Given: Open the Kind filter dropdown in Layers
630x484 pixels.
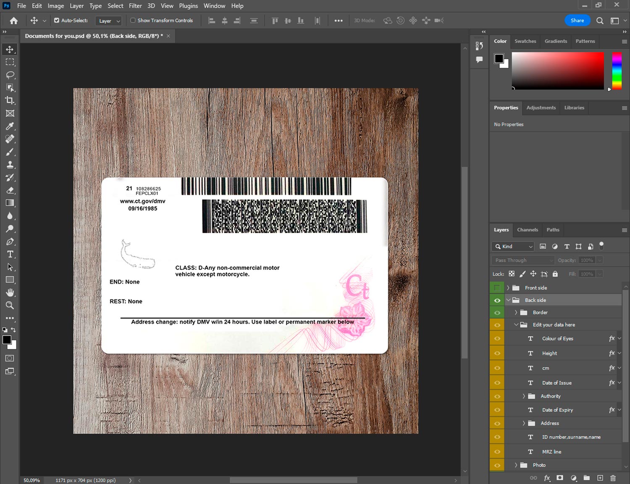Looking at the screenshot, I should click(x=513, y=247).
